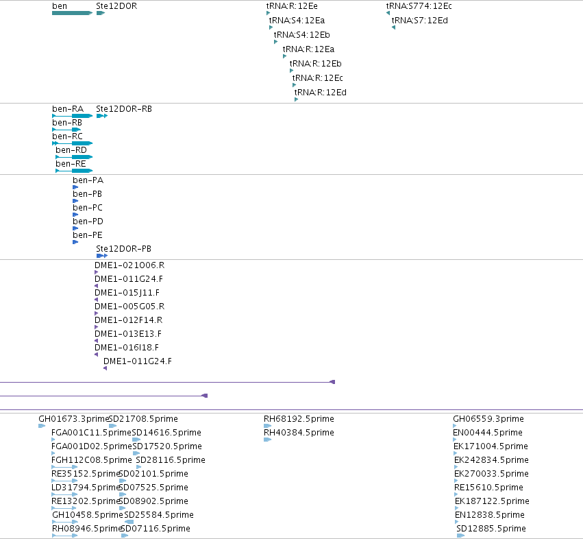Open the Ste12DOR-PB protein feature
This screenshot has width=583, height=539.
102,256
